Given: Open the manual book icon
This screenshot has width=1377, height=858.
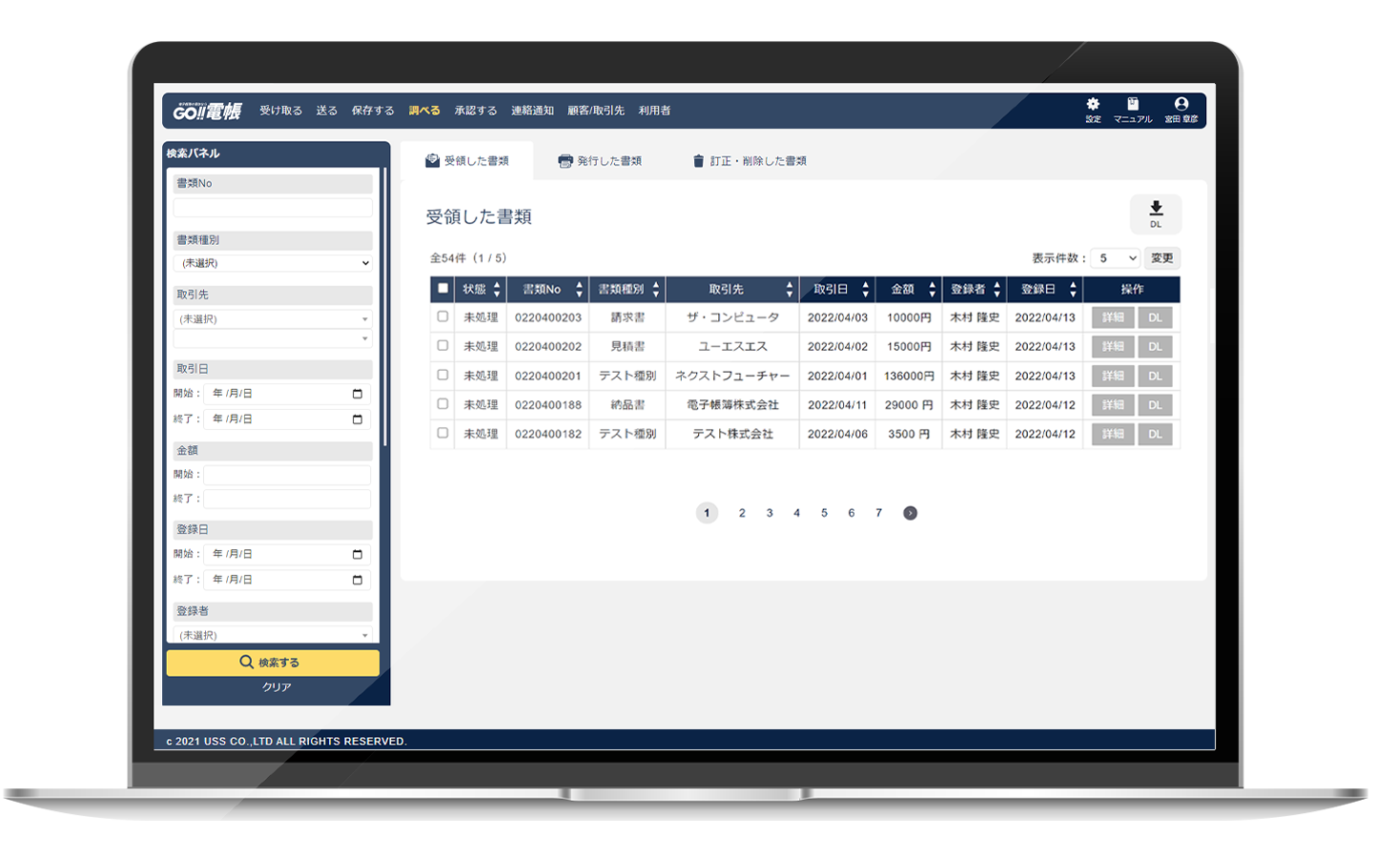Looking at the screenshot, I should (x=1132, y=105).
